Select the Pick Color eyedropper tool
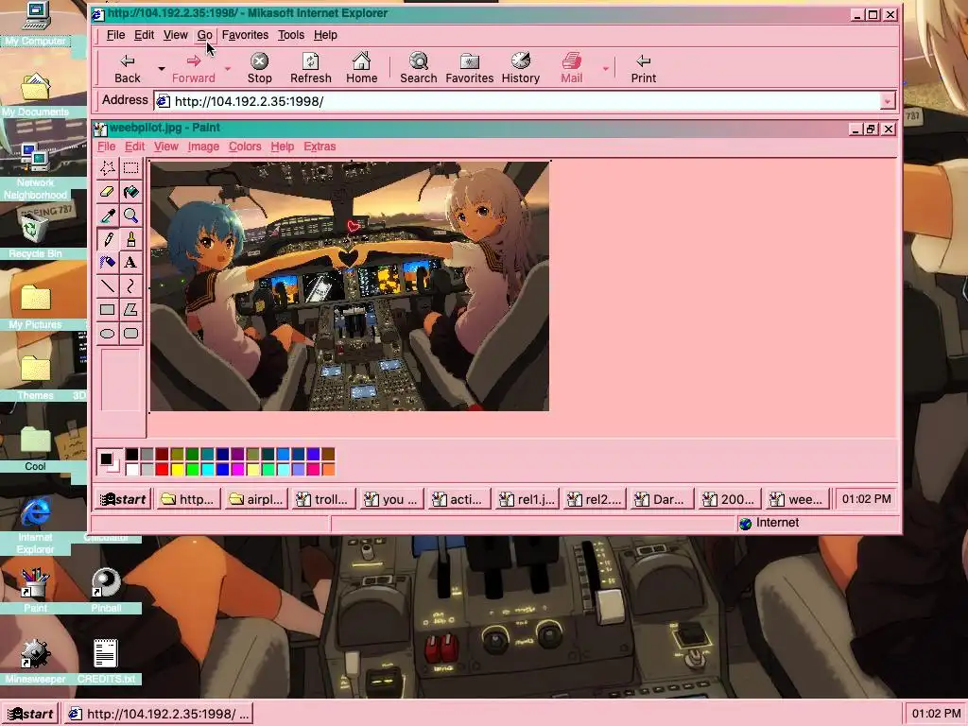The width and height of the screenshot is (968, 726). point(108,216)
